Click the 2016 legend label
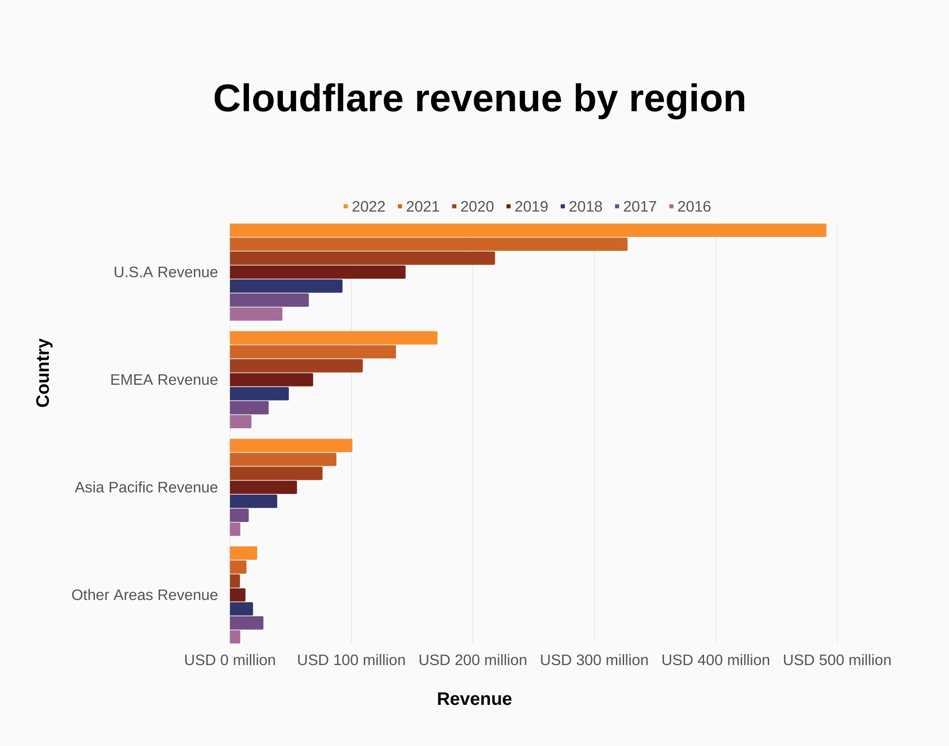The height and width of the screenshot is (746, 949). [x=694, y=207]
